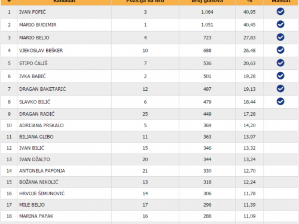299x224 pixels.
Task: Select candidate name Marina Papak
Action: point(36,216)
